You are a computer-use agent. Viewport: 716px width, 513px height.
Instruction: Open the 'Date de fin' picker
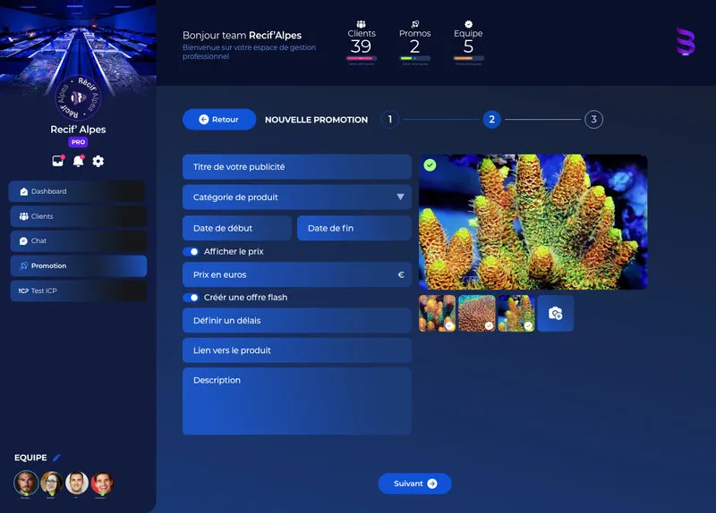[354, 229]
